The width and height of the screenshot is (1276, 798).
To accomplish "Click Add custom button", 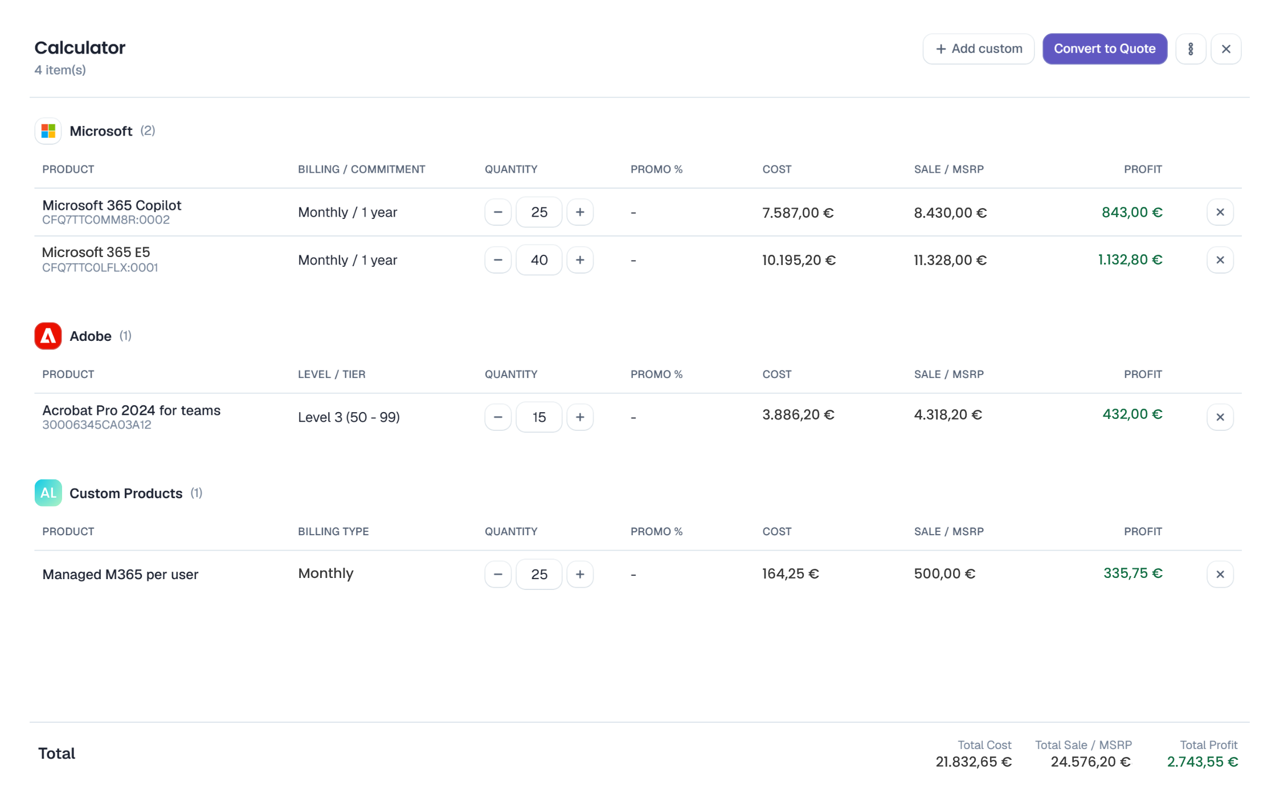I will pyautogui.click(x=979, y=49).
